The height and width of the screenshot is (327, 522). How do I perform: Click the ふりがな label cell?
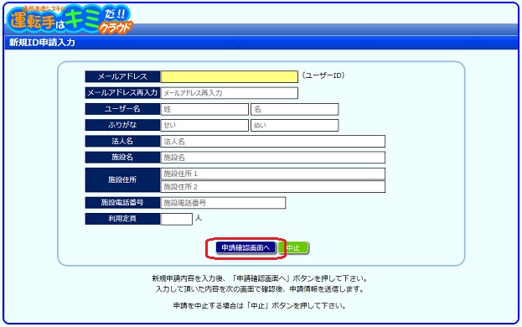point(122,125)
